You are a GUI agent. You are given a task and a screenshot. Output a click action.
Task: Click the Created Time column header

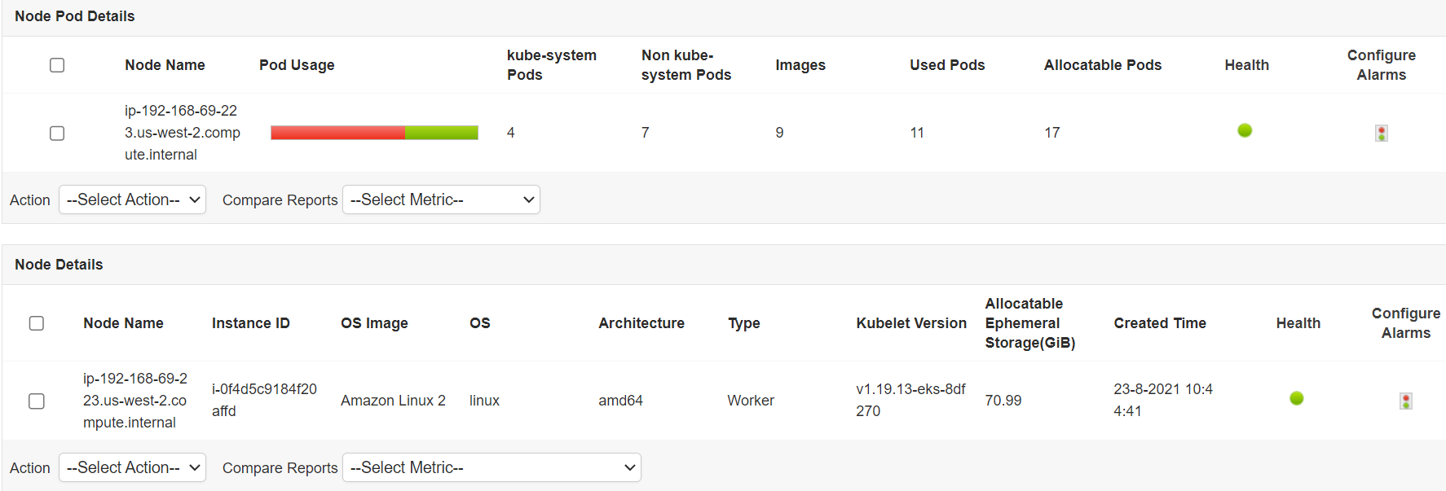coord(1159,323)
